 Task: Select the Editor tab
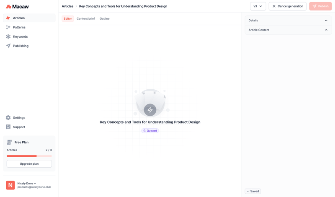coord(68,18)
